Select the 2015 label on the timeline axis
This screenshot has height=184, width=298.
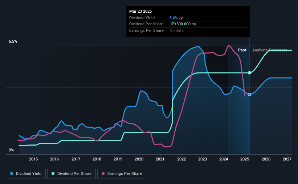(33, 159)
